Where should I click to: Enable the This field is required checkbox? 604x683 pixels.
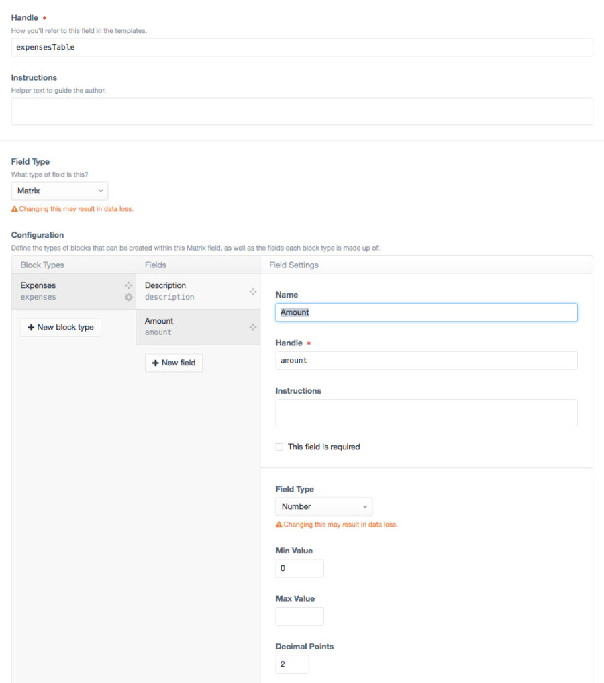(x=279, y=447)
